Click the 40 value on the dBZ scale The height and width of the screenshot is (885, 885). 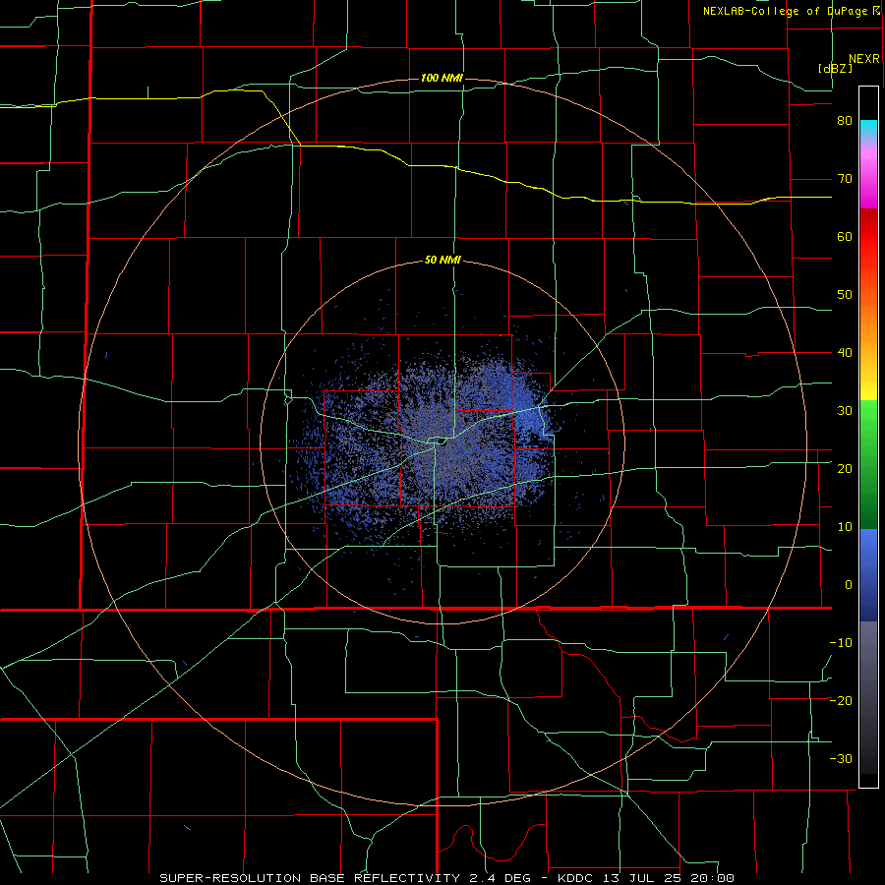(845, 353)
